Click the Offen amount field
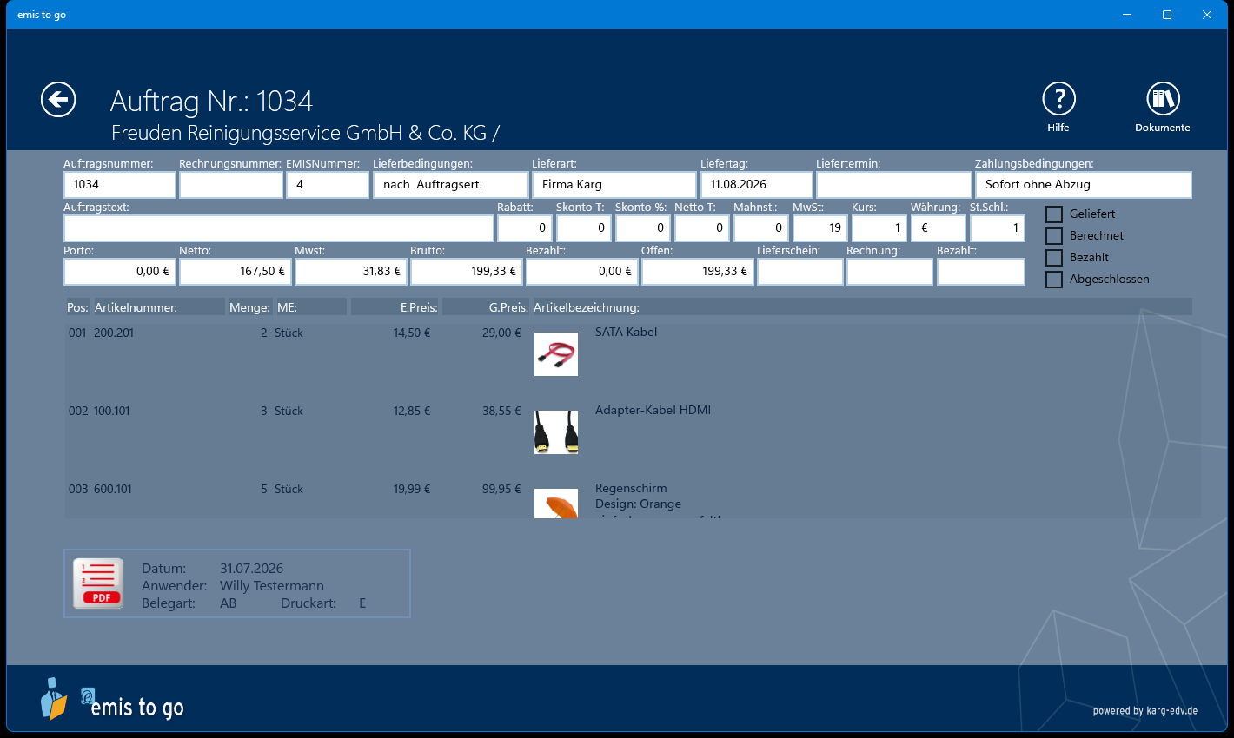This screenshot has width=1234, height=738. [698, 272]
